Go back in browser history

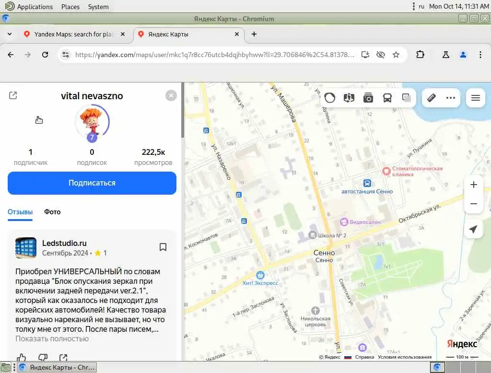pyautogui.click(x=11, y=55)
